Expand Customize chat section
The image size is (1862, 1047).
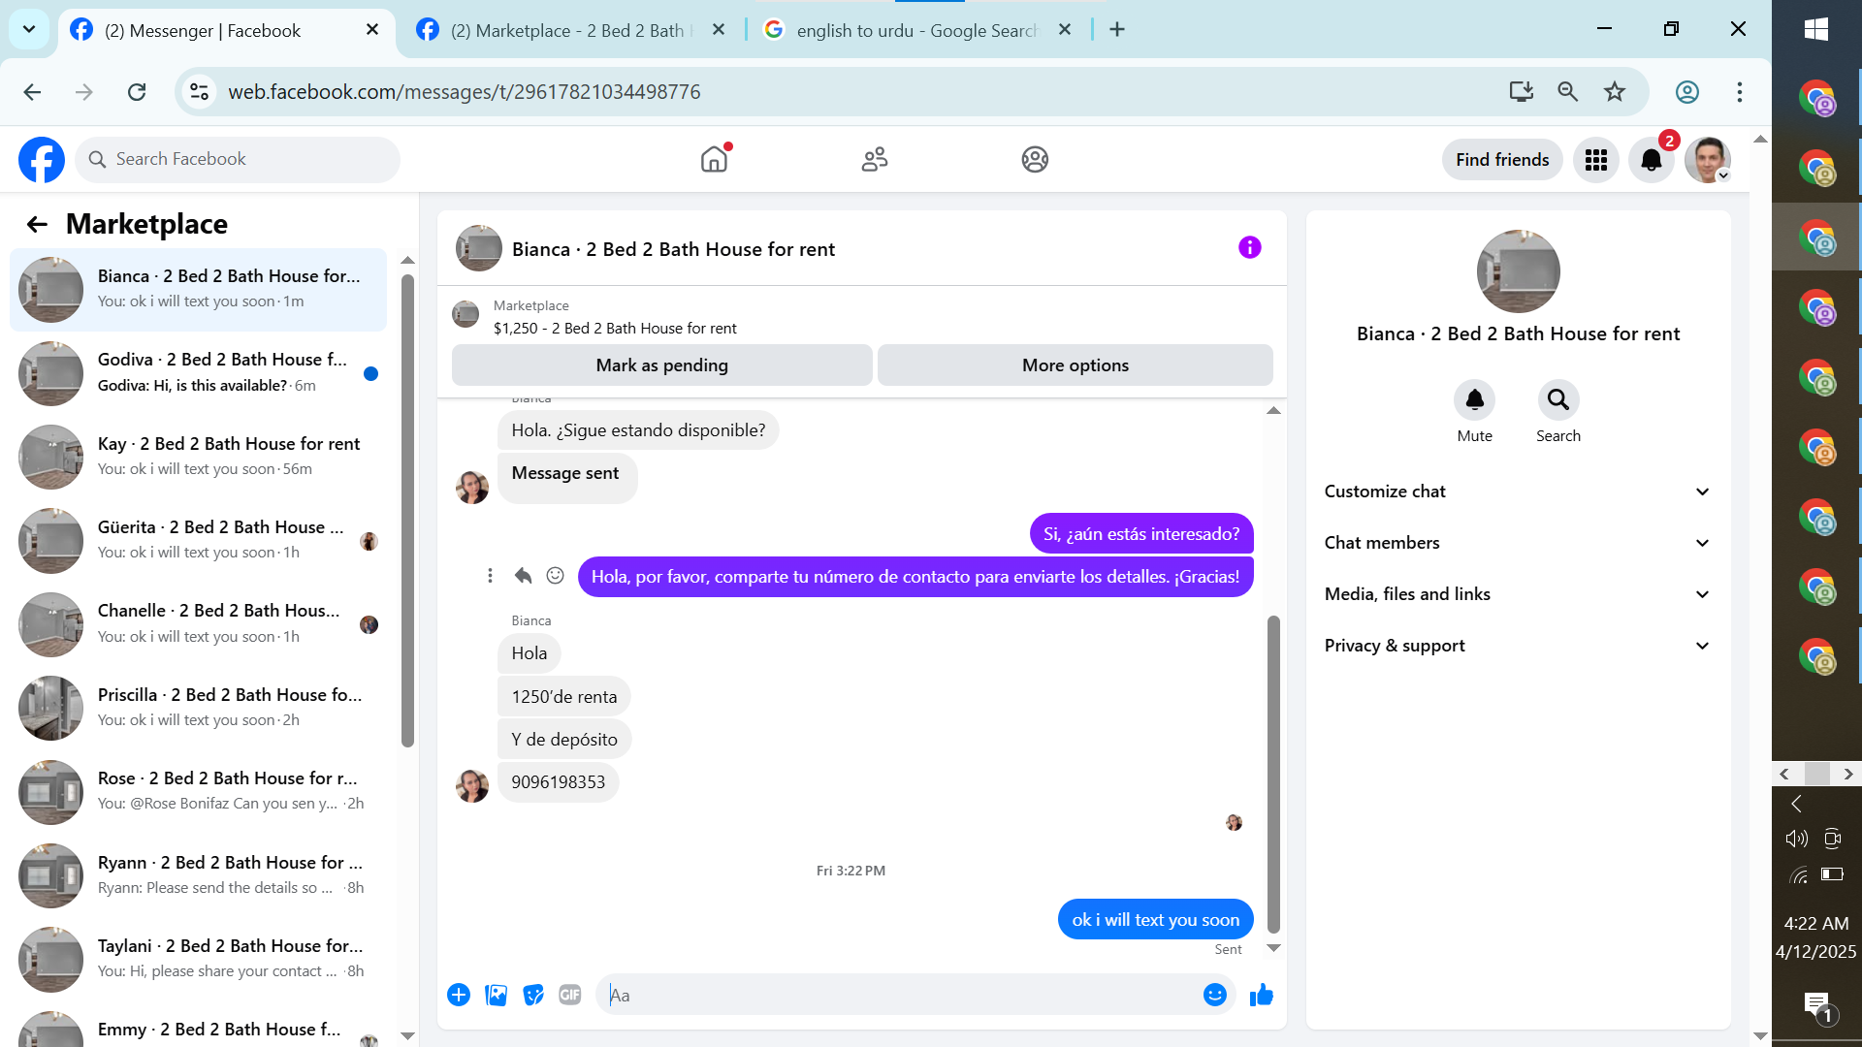point(1517,492)
